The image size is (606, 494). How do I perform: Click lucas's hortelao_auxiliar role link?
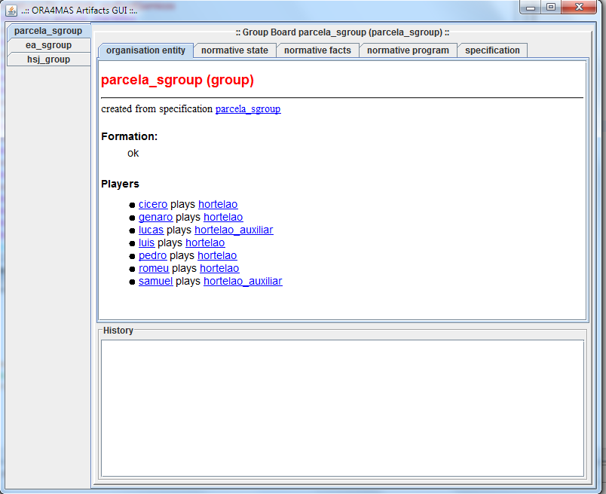(234, 230)
